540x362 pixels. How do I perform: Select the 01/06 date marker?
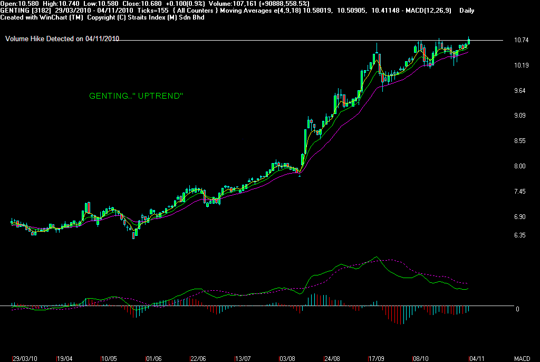[x=153, y=358]
